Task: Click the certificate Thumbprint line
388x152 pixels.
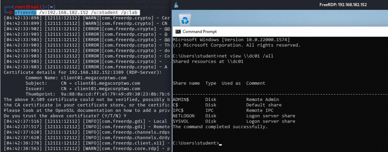Action: pos(97,94)
